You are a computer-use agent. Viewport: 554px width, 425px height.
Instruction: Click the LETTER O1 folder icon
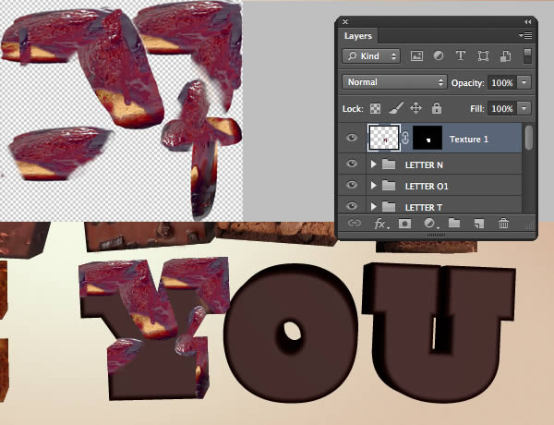click(389, 186)
